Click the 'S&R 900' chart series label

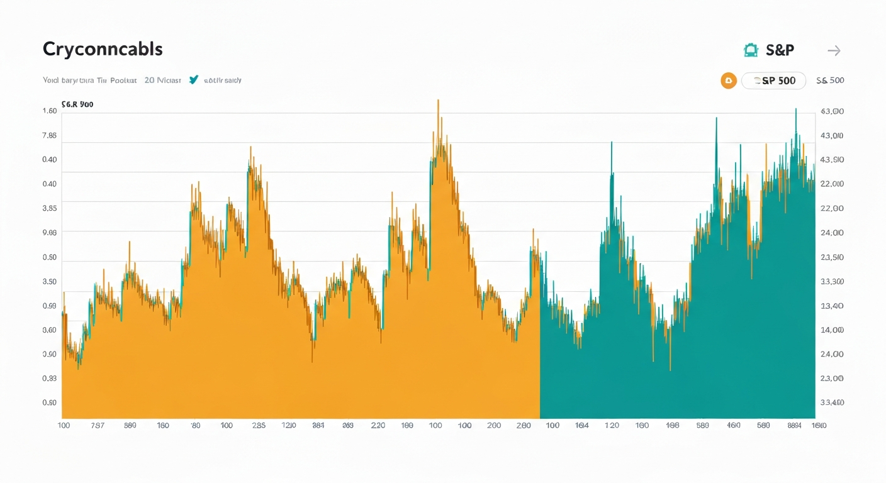[x=77, y=104]
